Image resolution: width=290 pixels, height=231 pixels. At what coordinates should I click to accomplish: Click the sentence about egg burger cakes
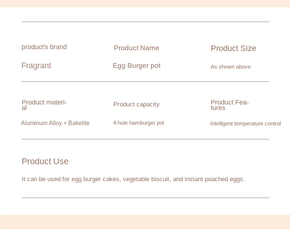pos(133,179)
